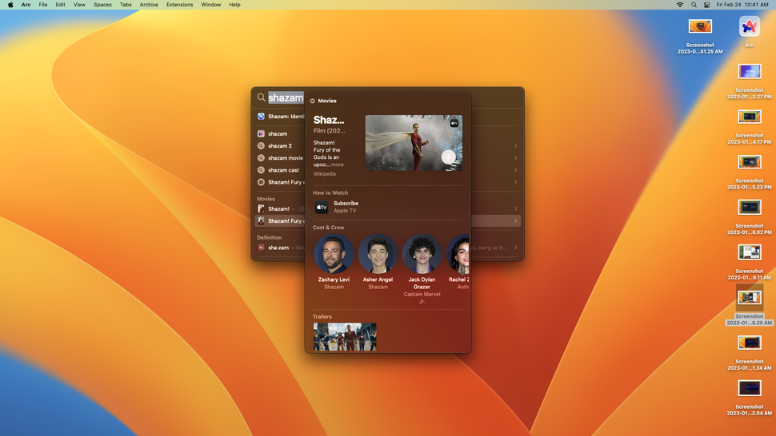776x436 pixels.
Task: Select the desktop screenshot ending 1.24 AM
Action: (750, 343)
